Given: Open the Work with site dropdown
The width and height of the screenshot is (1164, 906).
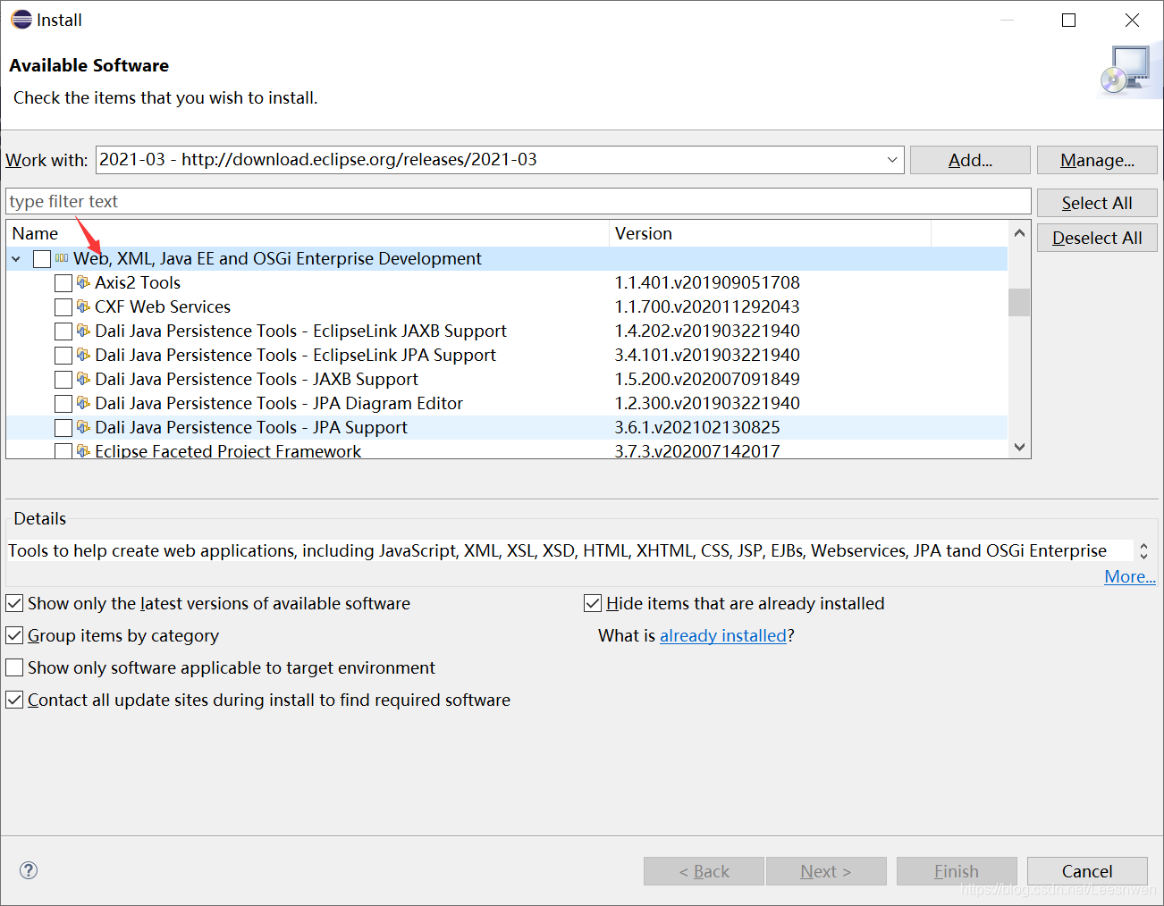Looking at the screenshot, I should click(x=892, y=160).
